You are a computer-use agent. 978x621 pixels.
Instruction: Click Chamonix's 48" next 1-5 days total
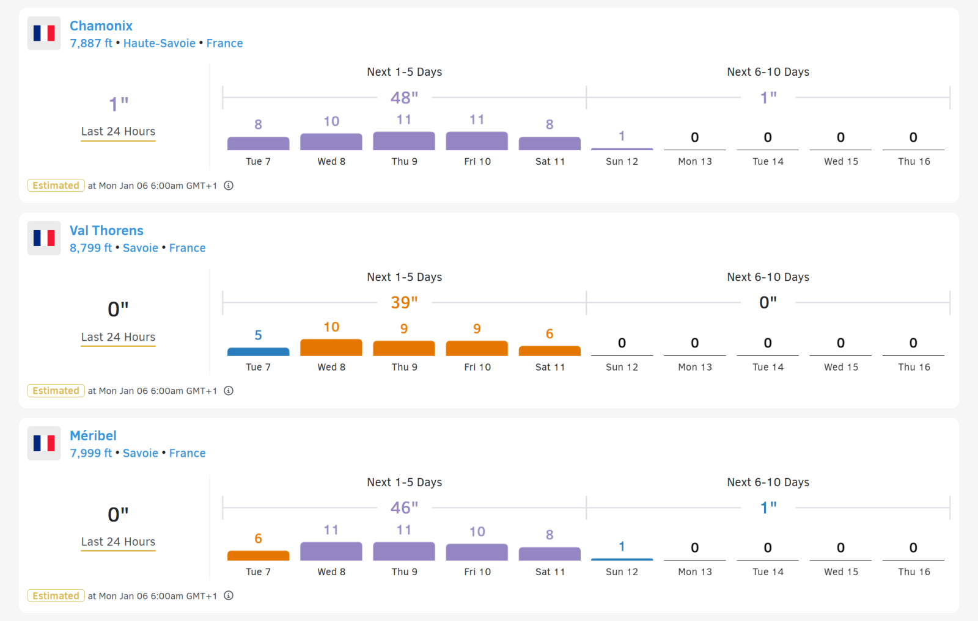(x=405, y=98)
